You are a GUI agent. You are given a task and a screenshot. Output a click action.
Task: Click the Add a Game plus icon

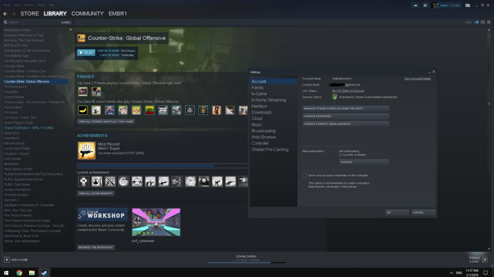point(6,260)
